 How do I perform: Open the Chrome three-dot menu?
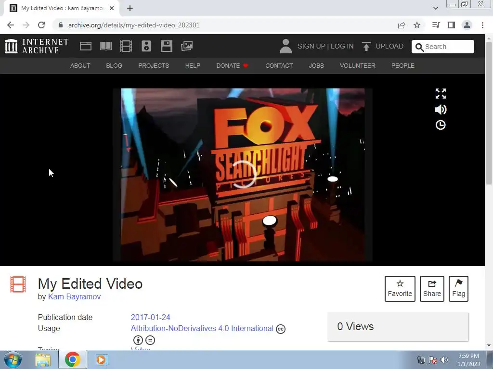[482, 25]
